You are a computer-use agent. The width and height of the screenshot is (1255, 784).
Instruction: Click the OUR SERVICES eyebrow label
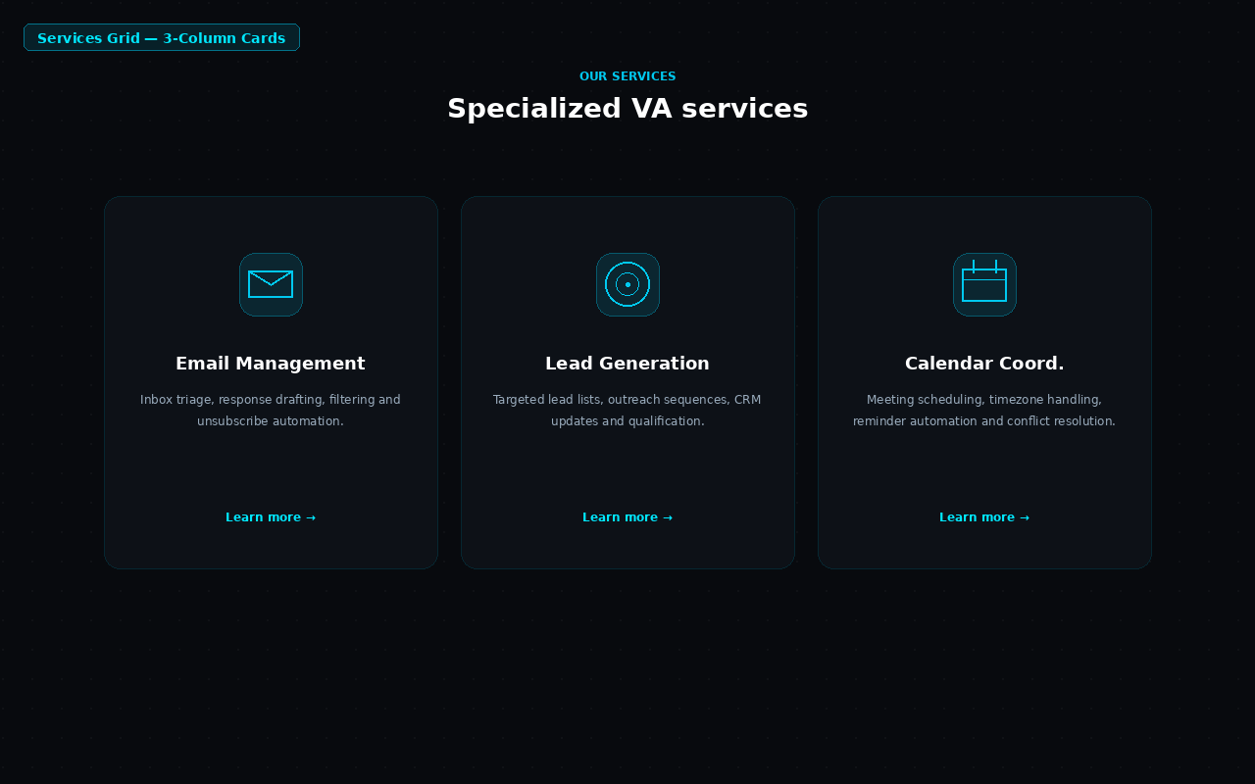point(627,76)
